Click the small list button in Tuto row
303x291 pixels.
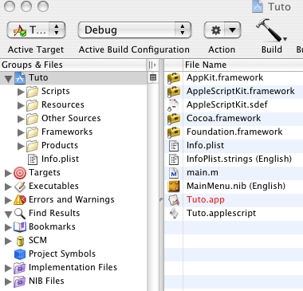pyautogui.click(x=153, y=77)
